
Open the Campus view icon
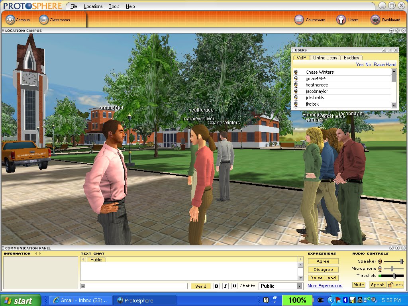point(10,20)
